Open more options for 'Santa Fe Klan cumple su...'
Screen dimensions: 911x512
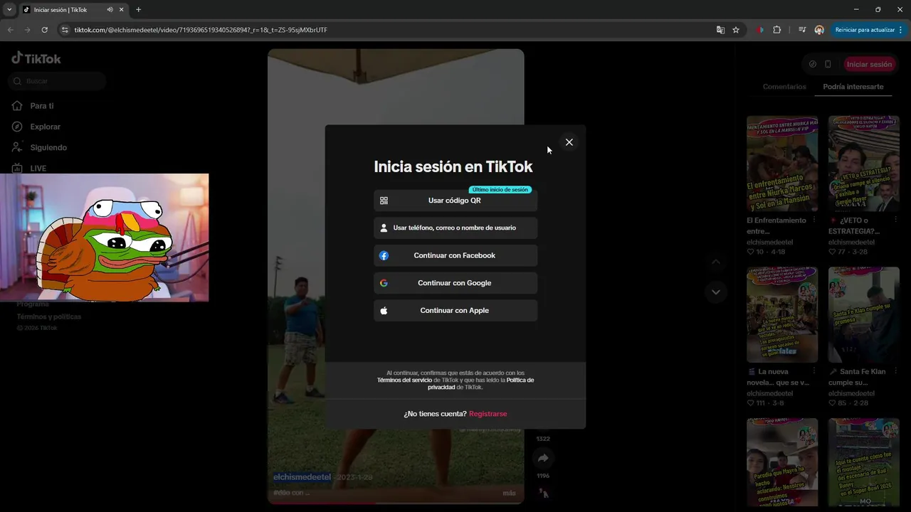(x=895, y=372)
